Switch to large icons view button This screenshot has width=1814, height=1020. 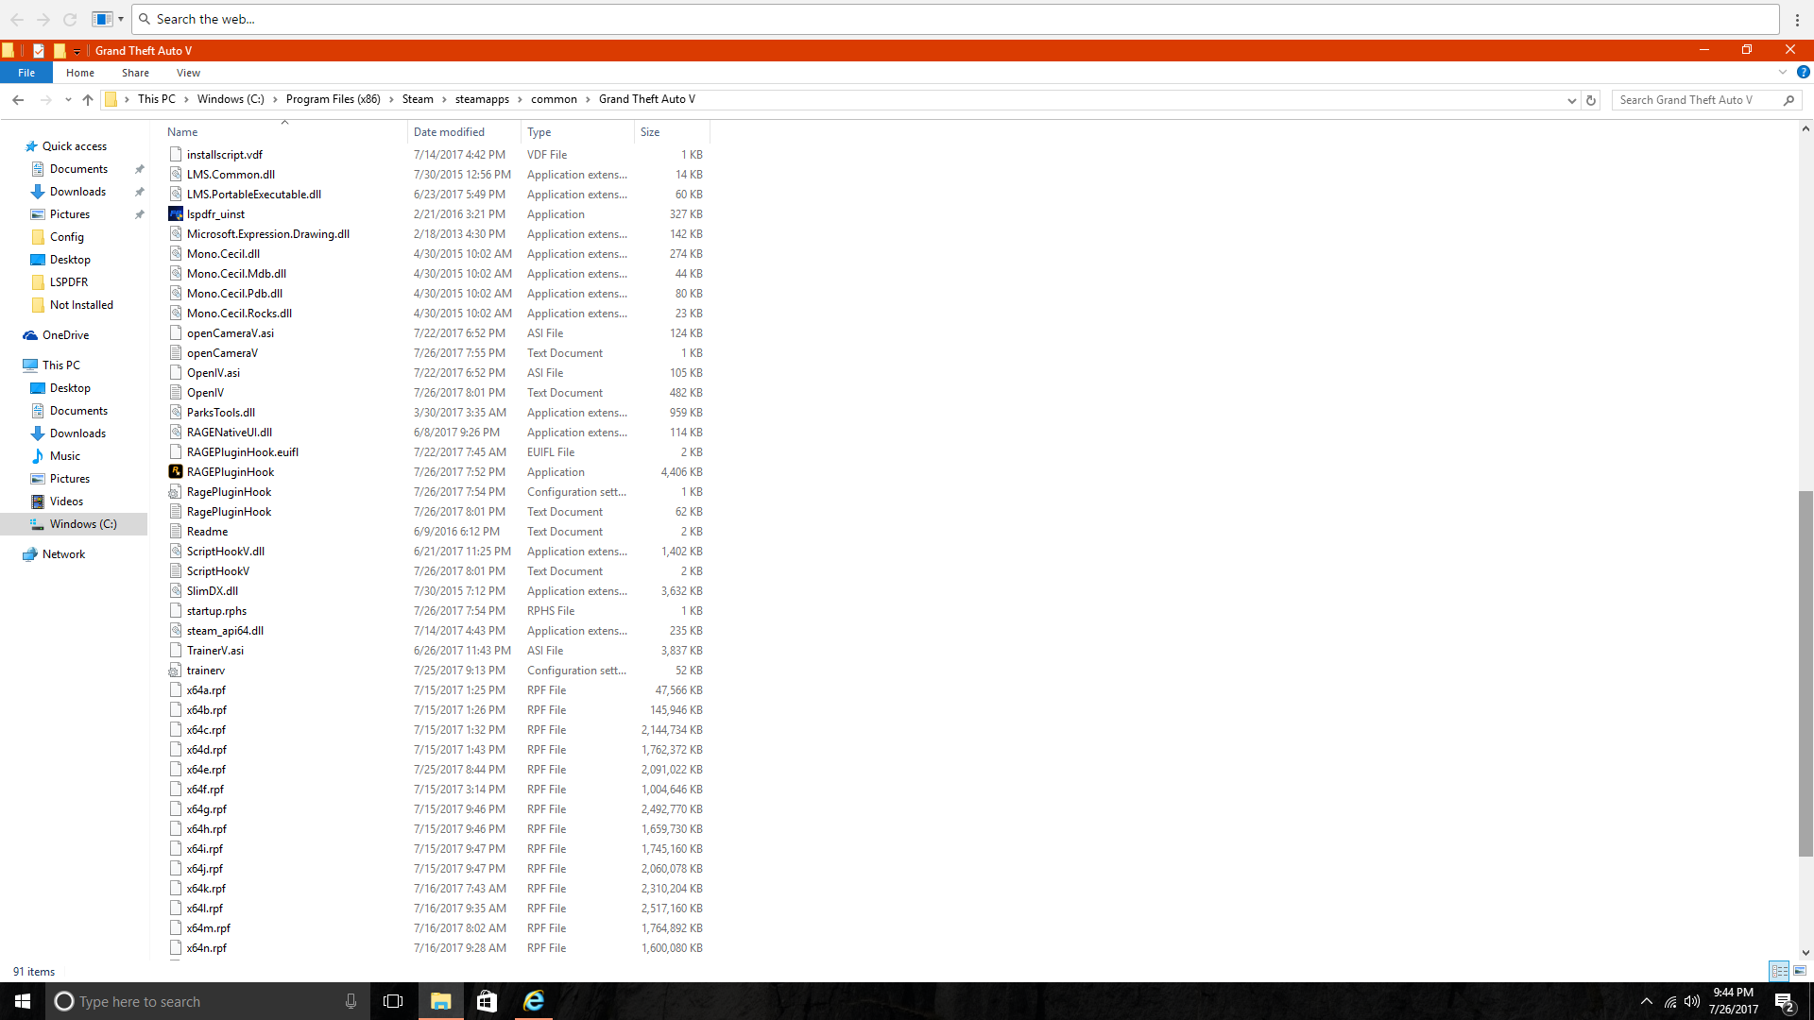[1800, 971]
